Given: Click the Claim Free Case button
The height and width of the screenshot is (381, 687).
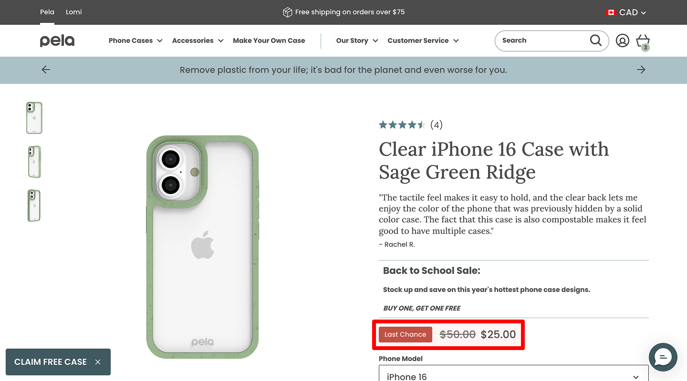Looking at the screenshot, I should (x=51, y=362).
